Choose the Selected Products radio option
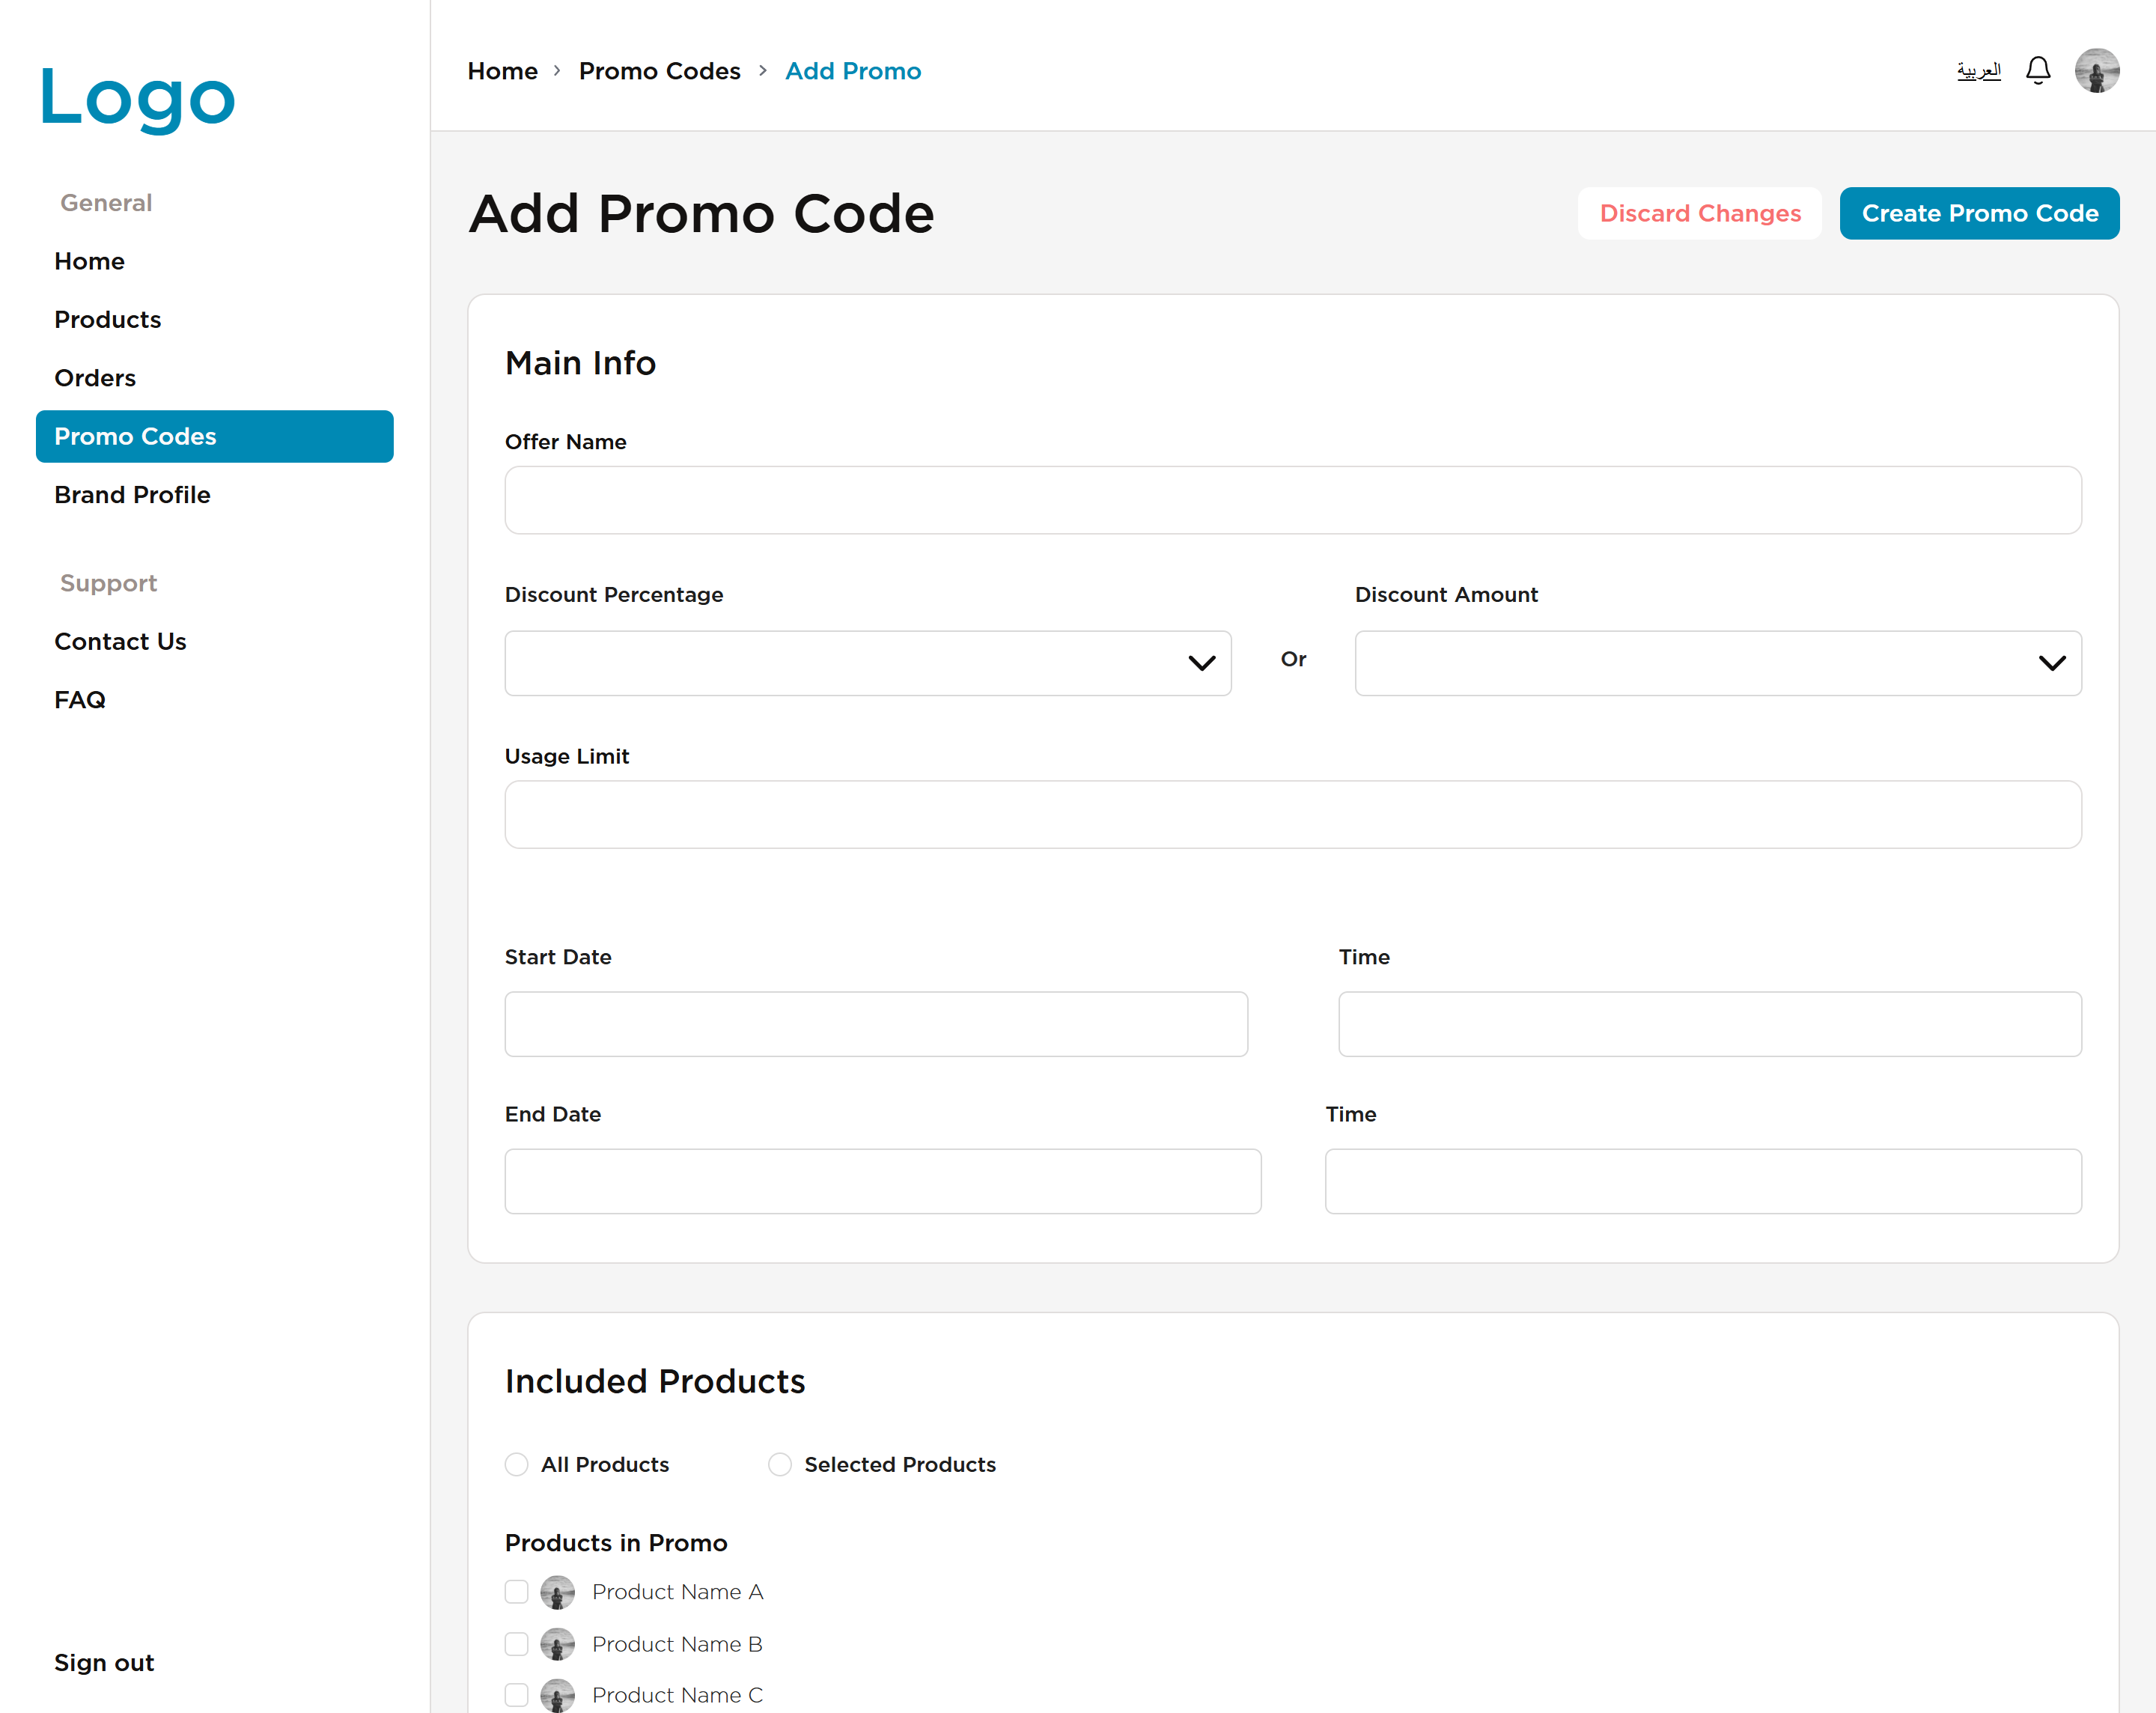 (x=780, y=1464)
